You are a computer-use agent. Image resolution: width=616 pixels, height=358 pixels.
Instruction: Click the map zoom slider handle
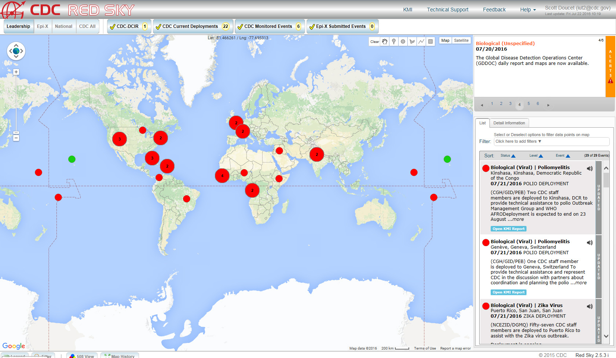(16, 133)
